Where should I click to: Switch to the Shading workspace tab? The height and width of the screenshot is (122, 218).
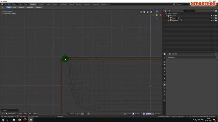72,4
